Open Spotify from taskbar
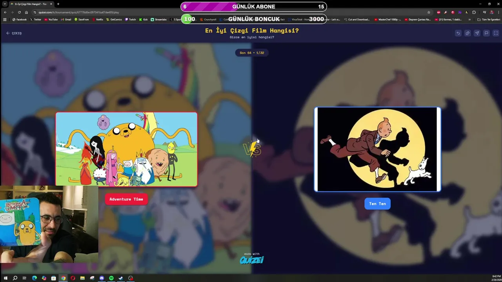 (x=111, y=278)
